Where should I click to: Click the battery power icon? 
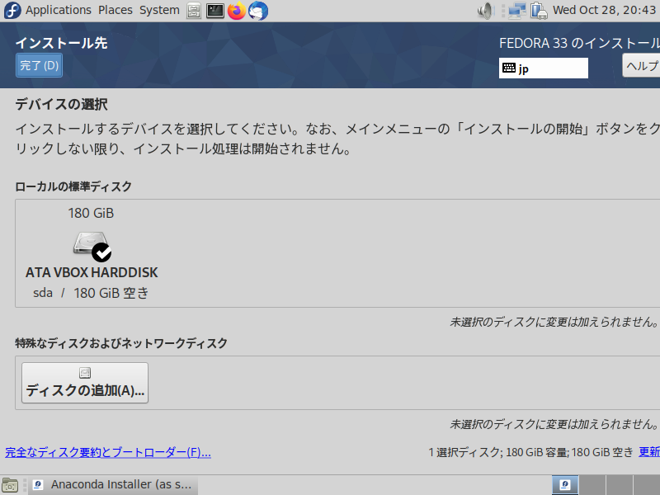(x=539, y=11)
